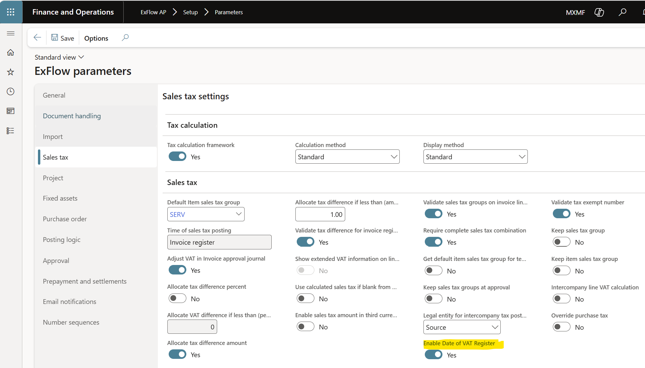Select the Posting logic tab
This screenshot has width=645, height=368.
coord(96,240)
